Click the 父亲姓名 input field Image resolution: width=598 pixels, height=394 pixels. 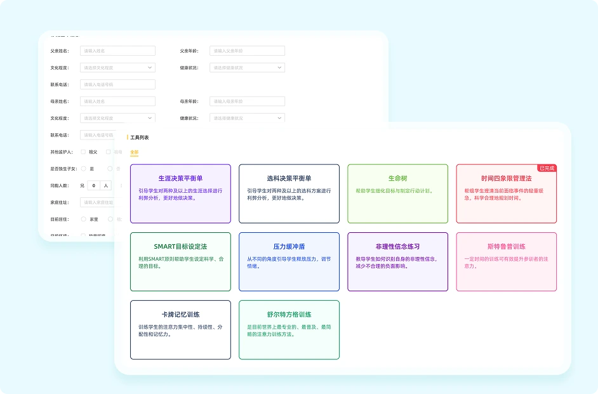[117, 51]
